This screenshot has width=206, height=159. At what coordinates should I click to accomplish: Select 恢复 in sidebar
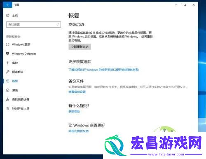pyautogui.click(x=15, y=81)
